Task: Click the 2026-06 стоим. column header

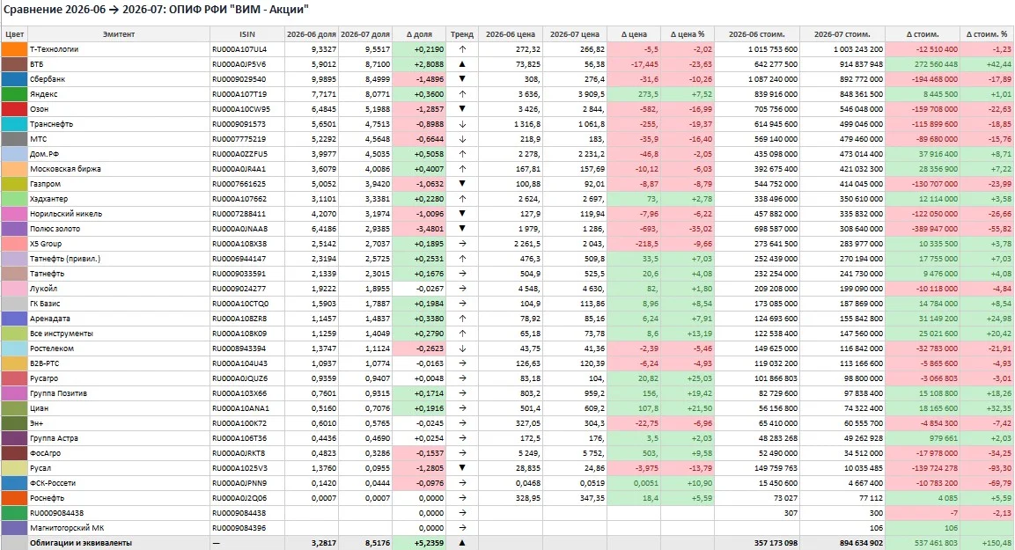Action: click(x=757, y=34)
